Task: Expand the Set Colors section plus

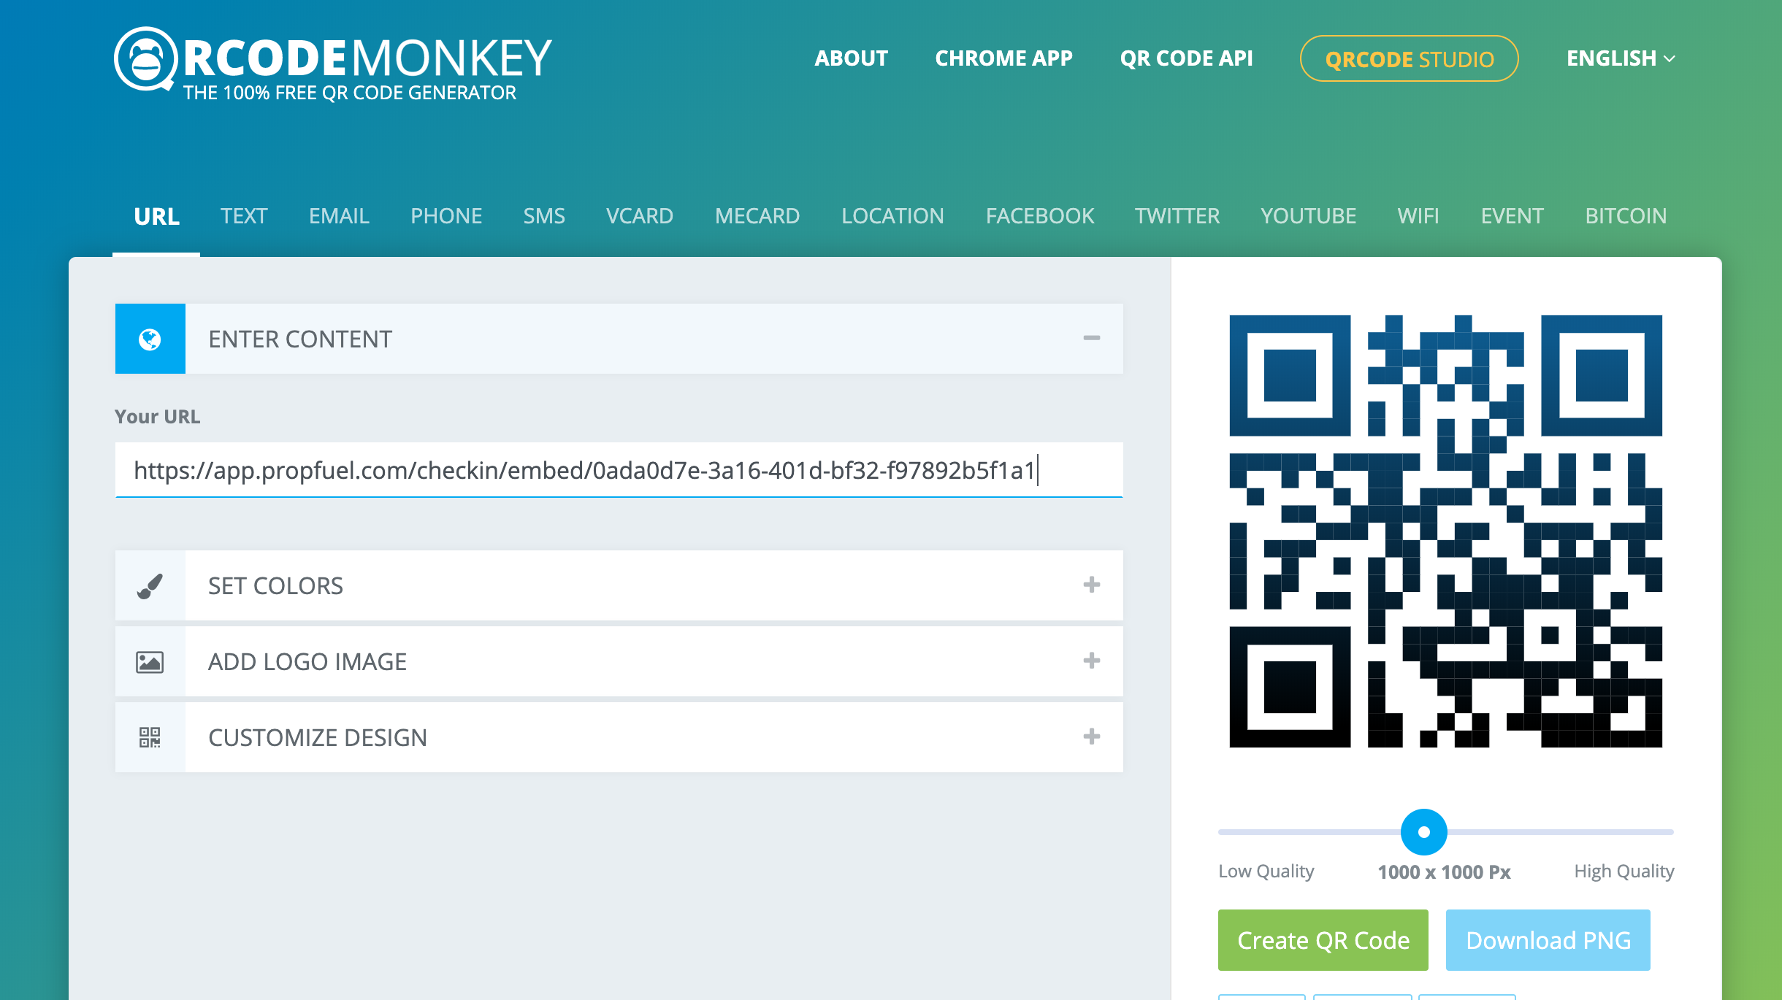Action: pyautogui.click(x=1092, y=585)
